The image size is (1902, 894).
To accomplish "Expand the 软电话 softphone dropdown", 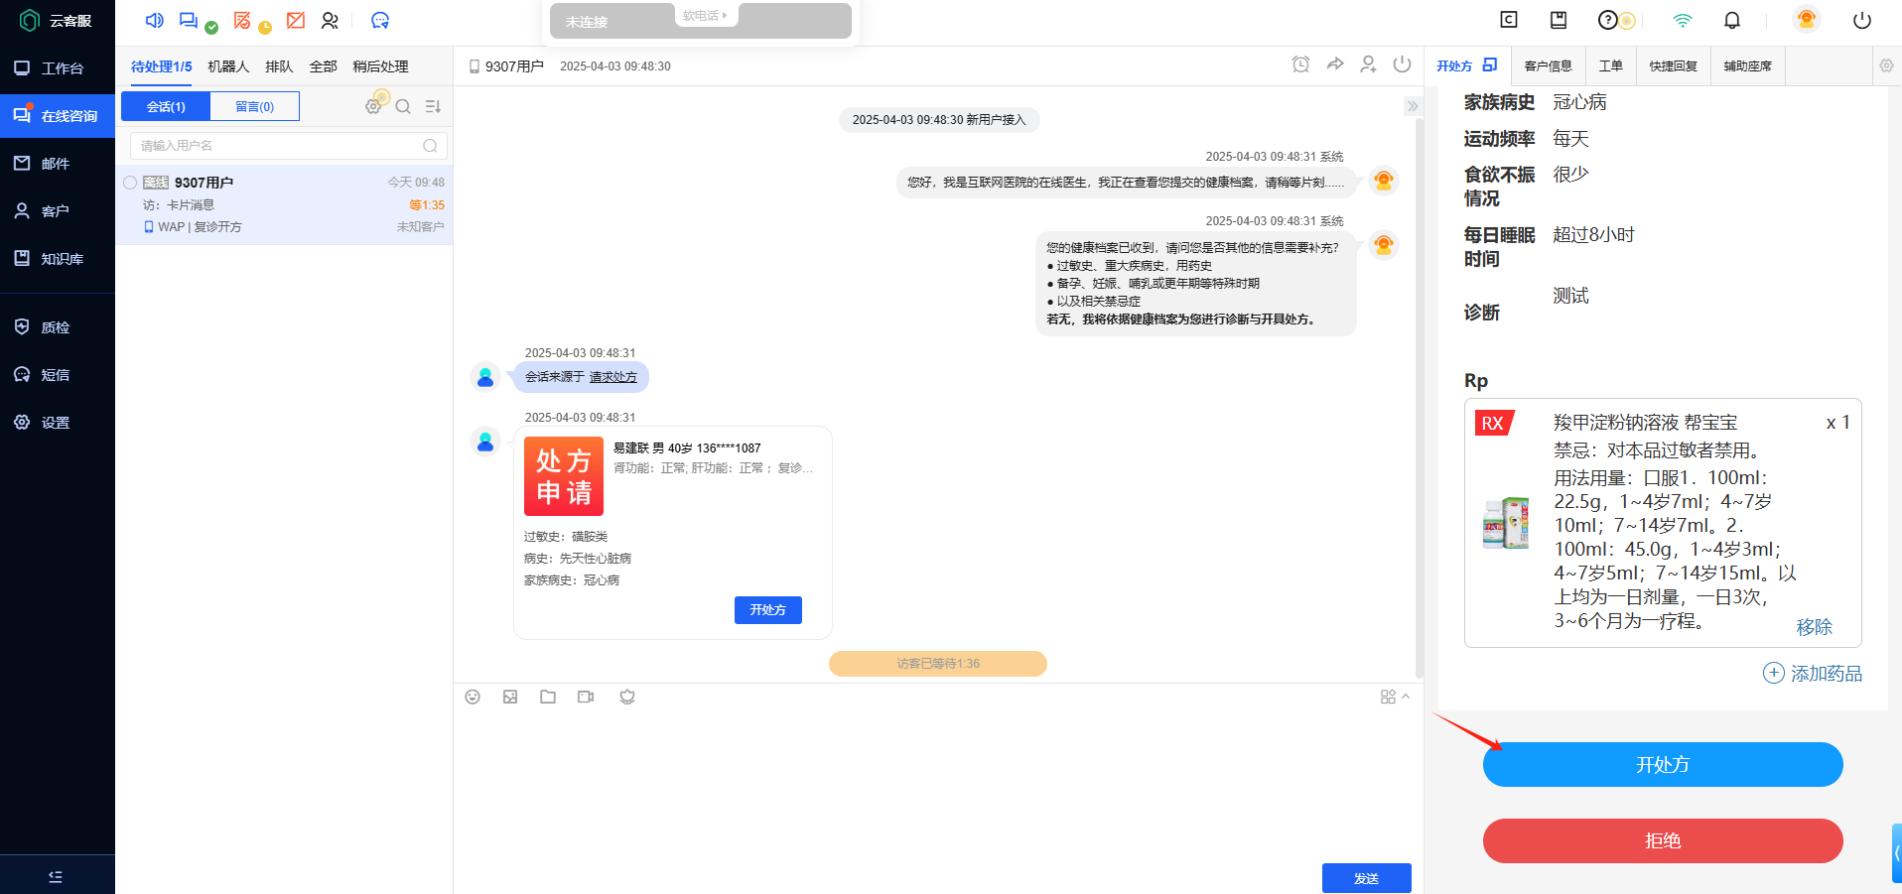I will pyautogui.click(x=706, y=16).
